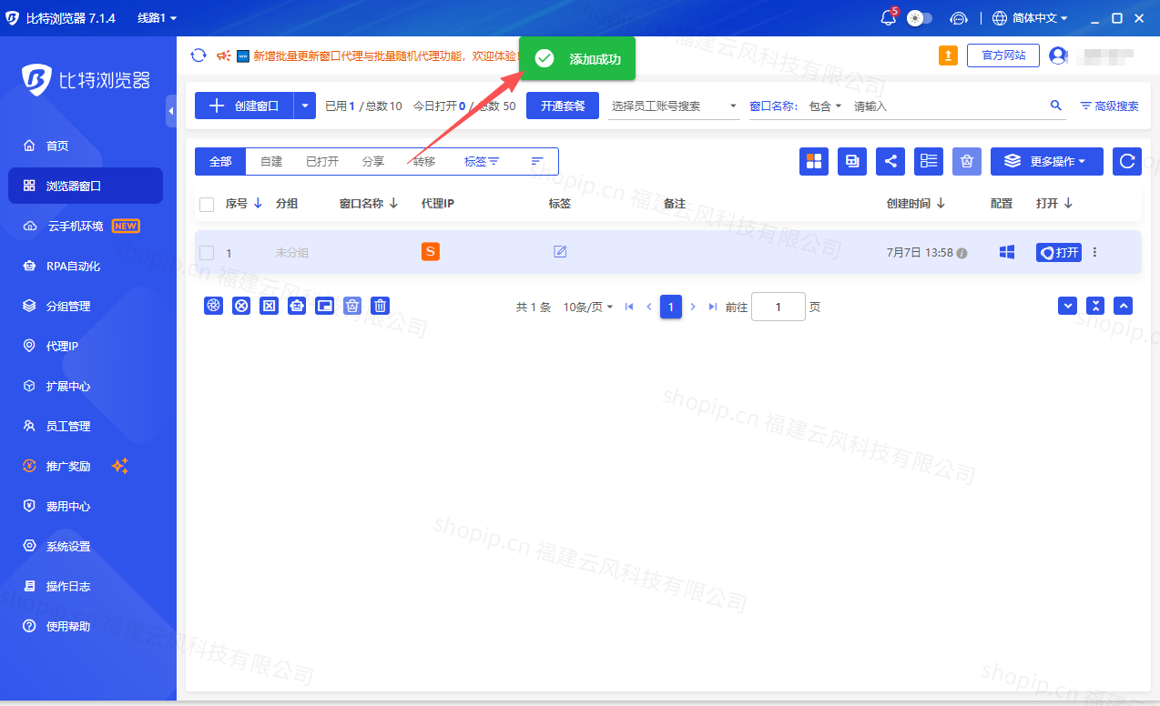Select the 自建 tab
The image size is (1160, 706).
point(271,161)
